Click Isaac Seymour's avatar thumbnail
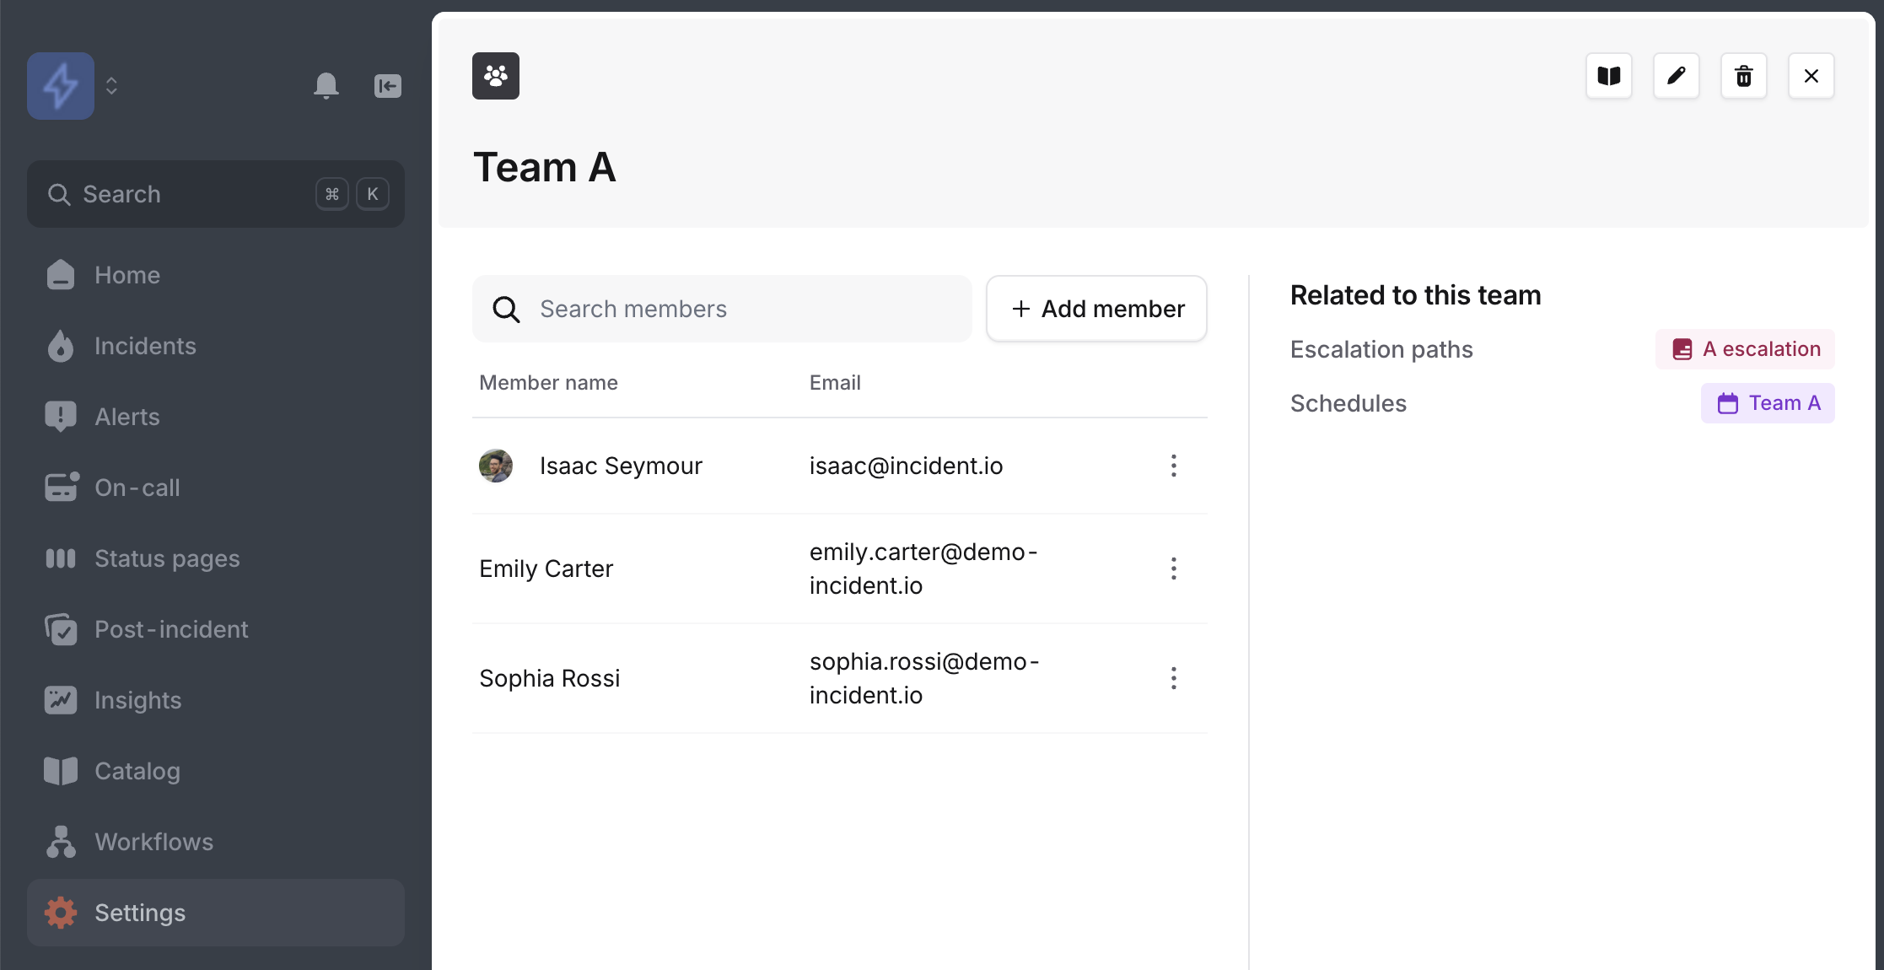The image size is (1884, 970). tap(496, 466)
